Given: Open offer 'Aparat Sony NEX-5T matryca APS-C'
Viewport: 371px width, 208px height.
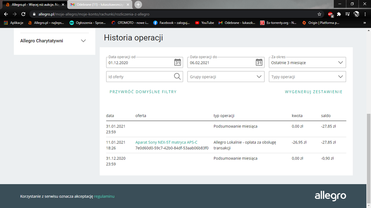Looking at the screenshot, I should click(166, 142).
